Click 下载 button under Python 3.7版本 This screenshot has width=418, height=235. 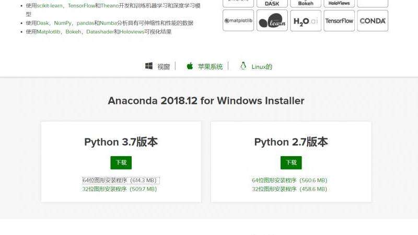tap(121, 162)
